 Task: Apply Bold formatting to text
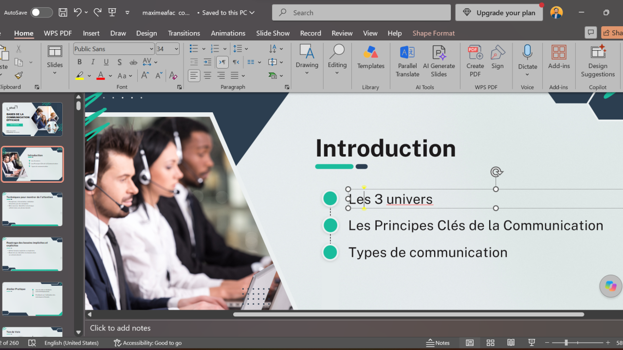click(x=79, y=62)
